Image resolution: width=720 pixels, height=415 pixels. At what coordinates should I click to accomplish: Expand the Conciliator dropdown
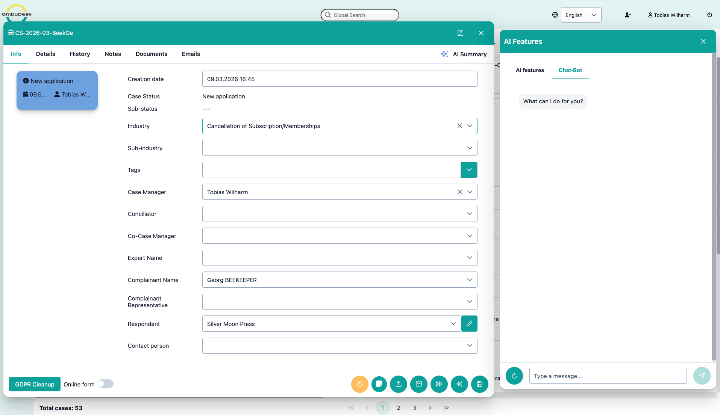coord(470,214)
